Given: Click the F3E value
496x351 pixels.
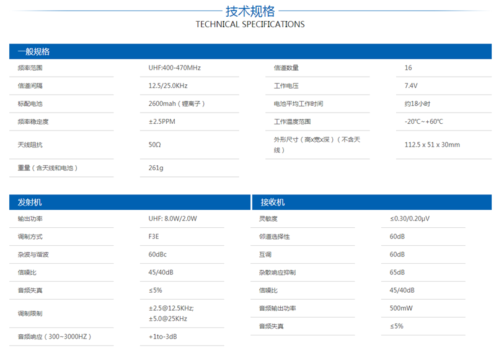Looking at the screenshot, I should coord(154,237).
